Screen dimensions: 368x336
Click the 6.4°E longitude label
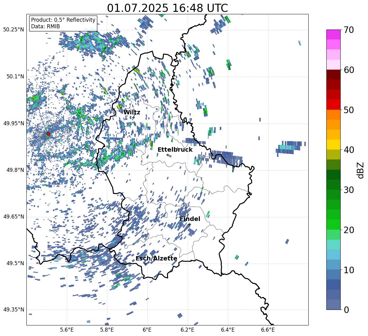coord(228,330)
